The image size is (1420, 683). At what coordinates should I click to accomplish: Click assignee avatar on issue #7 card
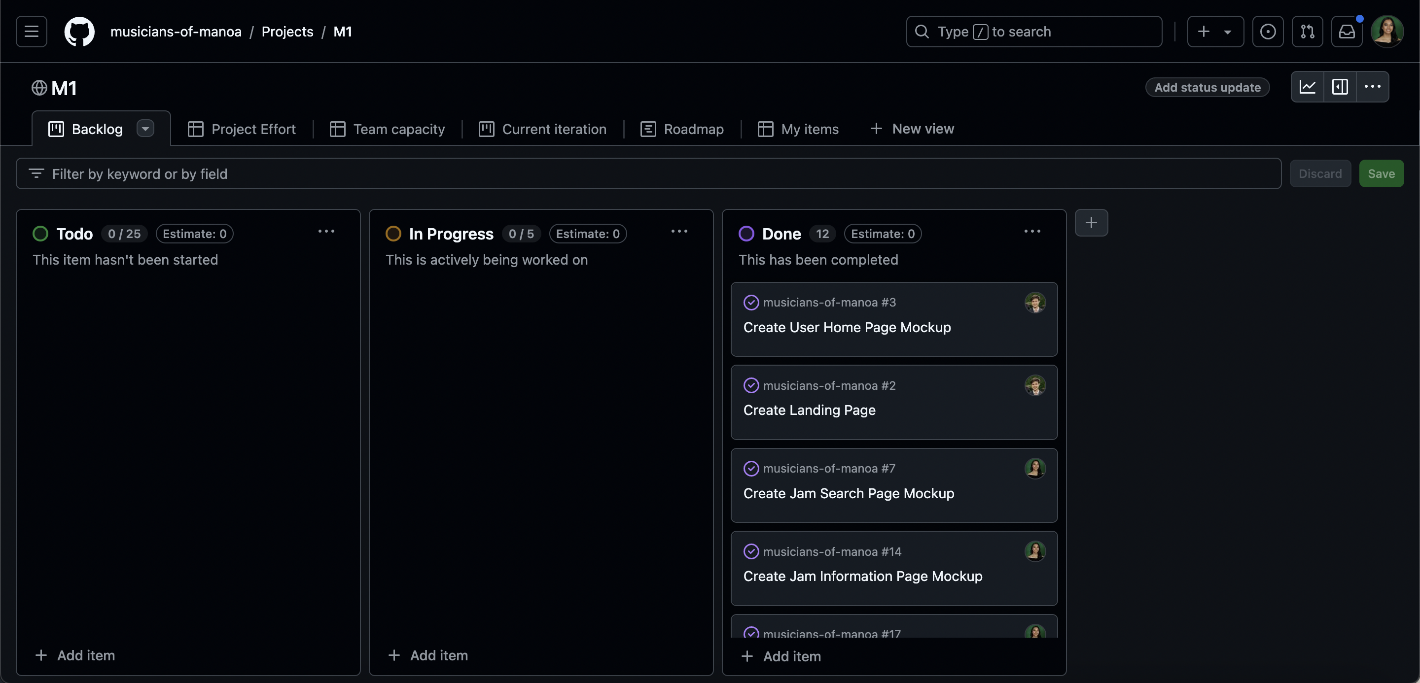click(1035, 468)
